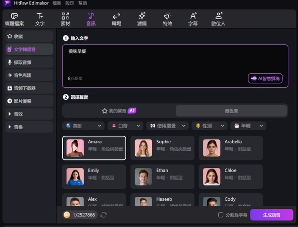Open the 檔案 file menu
The height and width of the screenshot is (227, 298).
point(57,3)
